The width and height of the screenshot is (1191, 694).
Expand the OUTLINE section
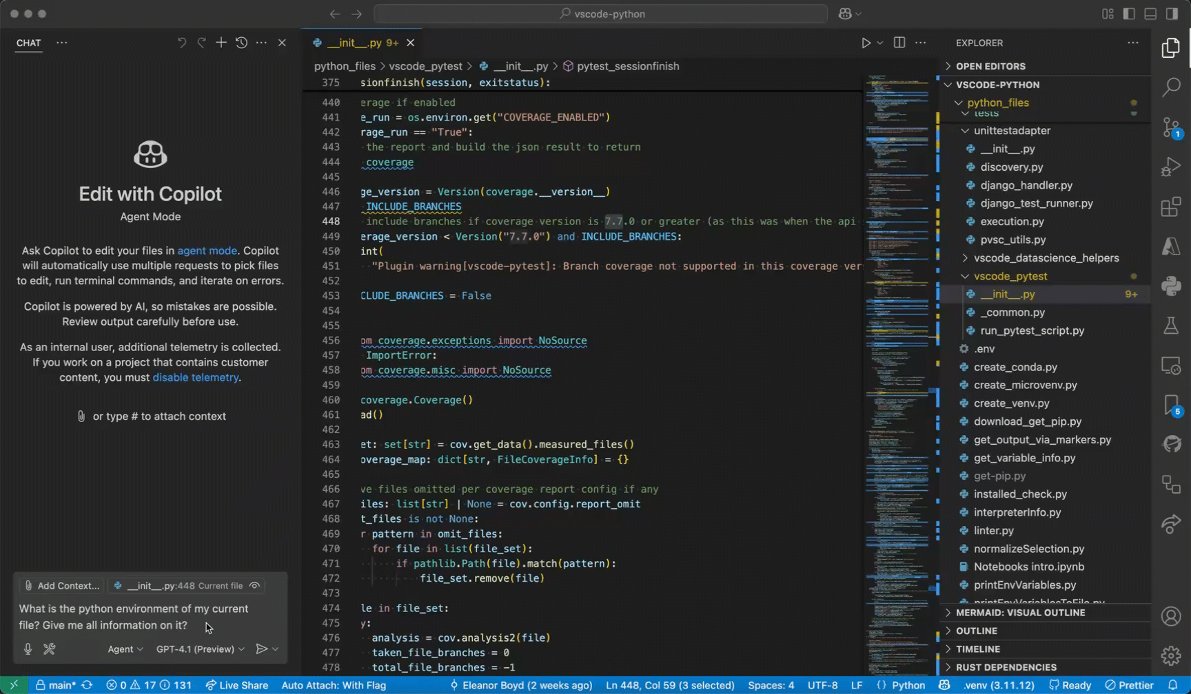pyautogui.click(x=977, y=631)
